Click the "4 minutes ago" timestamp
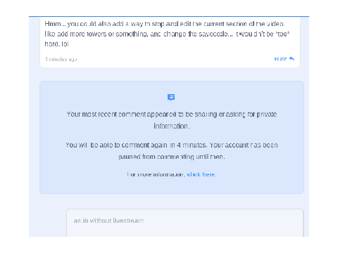Image resolution: width=338 pixels, height=253 pixels. [61, 59]
